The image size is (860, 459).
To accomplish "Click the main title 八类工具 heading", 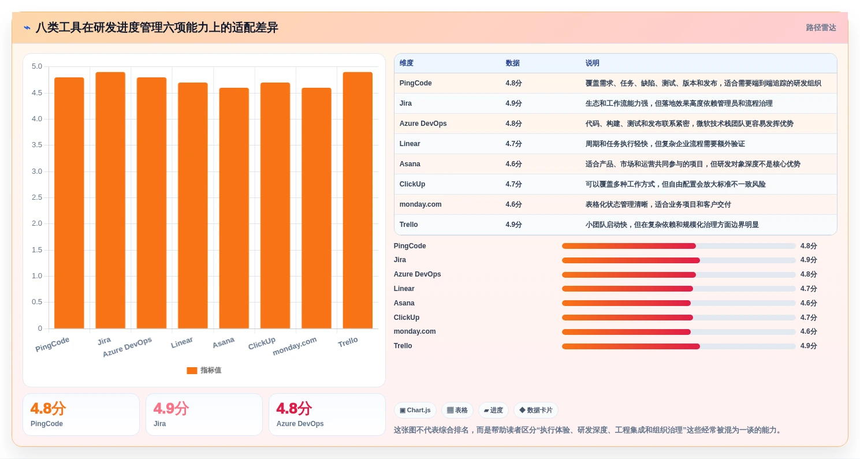I will click(157, 28).
